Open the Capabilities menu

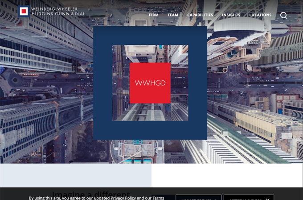point(200,15)
